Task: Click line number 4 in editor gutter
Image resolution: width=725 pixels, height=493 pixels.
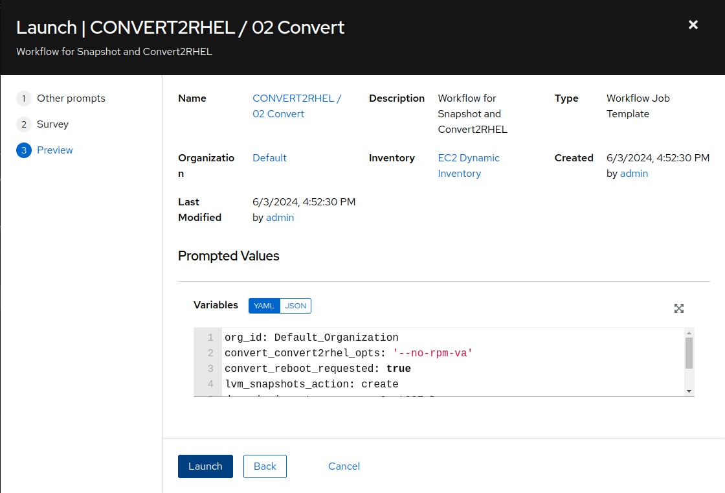Action: 210,384
